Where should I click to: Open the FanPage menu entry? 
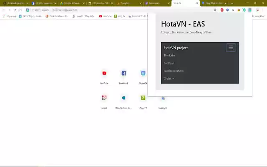point(169,63)
